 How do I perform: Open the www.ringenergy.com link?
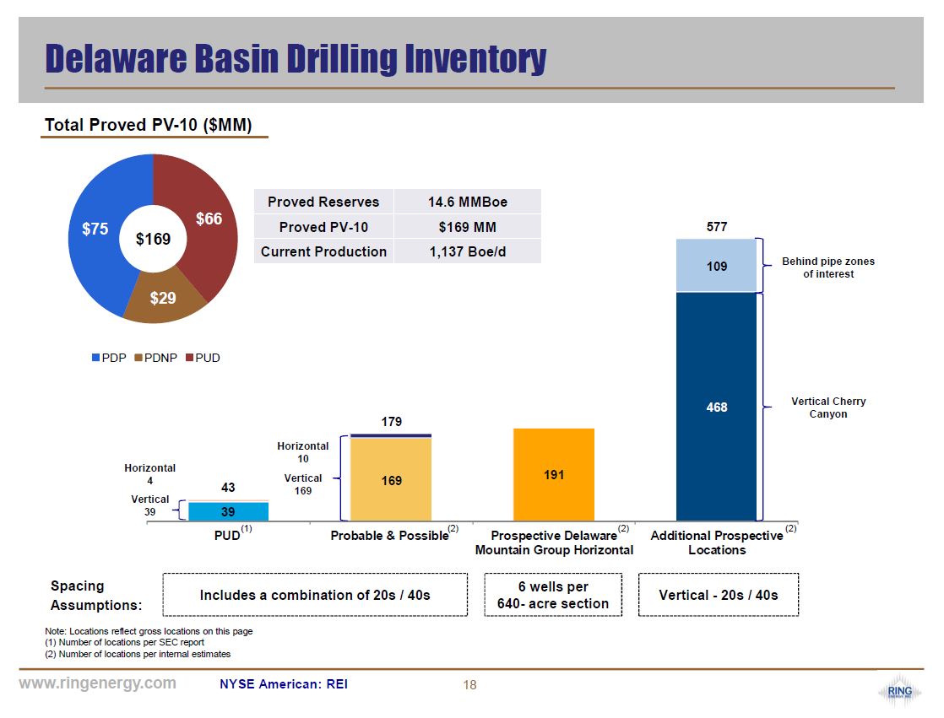click(98, 683)
